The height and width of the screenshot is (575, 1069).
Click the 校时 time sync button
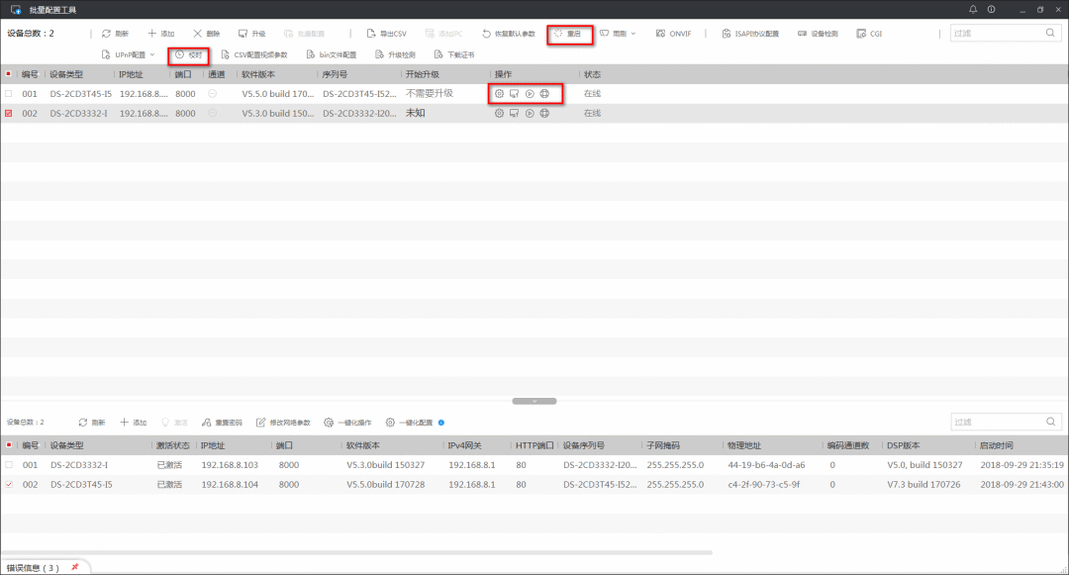[x=188, y=54]
